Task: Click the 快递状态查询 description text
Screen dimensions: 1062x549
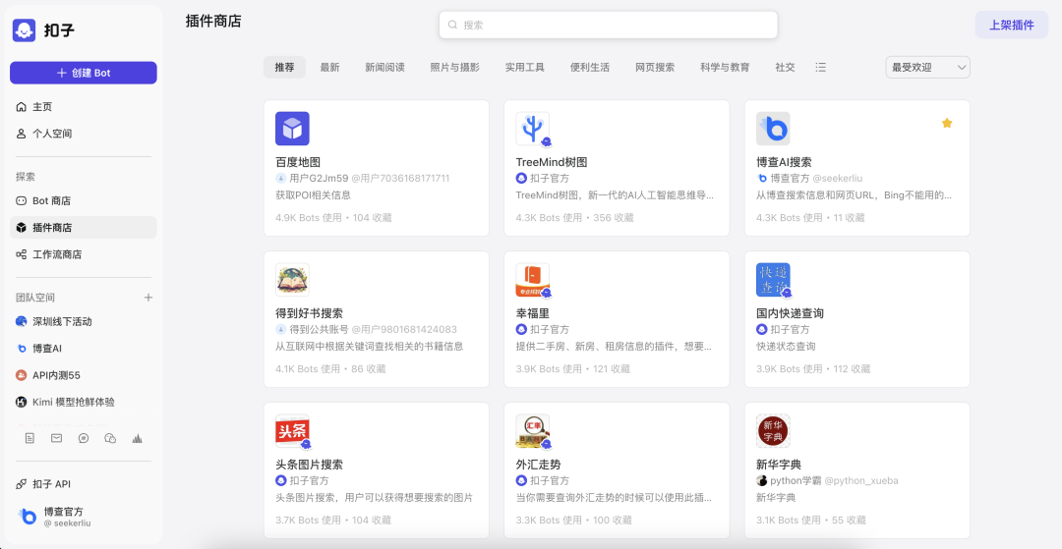Action: (786, 347)
